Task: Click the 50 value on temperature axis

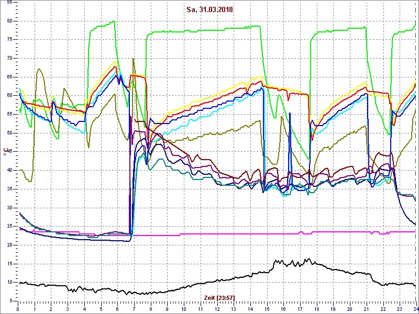Action: click(x=9, y=133)
